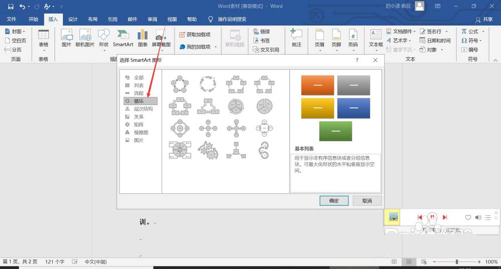Open the music player playlist icon
Viewport: 501px width, 269px height.
click(x=487, y=217)
